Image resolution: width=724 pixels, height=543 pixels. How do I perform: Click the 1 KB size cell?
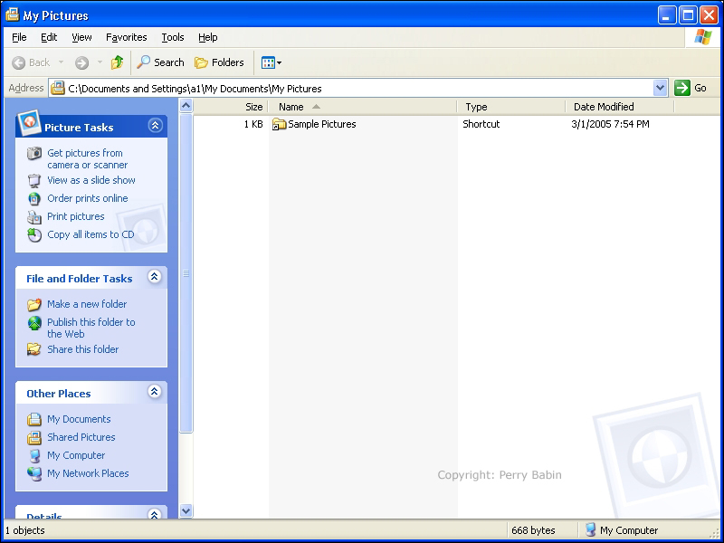tap(253, 124)
